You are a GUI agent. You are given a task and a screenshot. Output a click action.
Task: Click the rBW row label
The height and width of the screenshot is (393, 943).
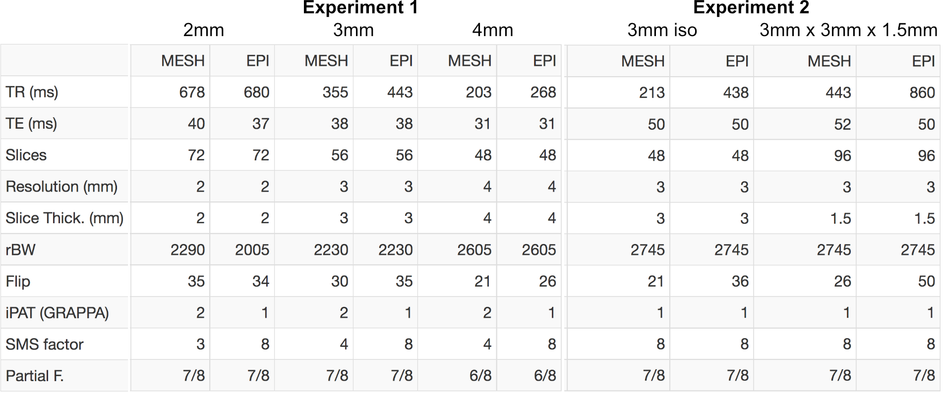(x=21, y=250)
